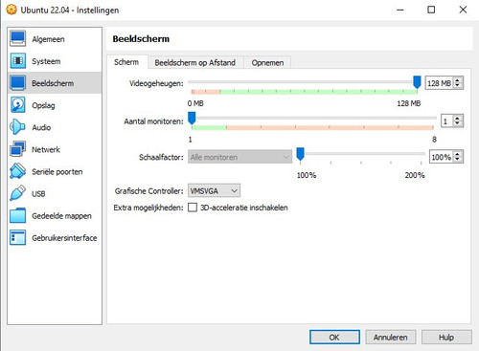Click the 0 MB minimum label

tap(195, 103)
